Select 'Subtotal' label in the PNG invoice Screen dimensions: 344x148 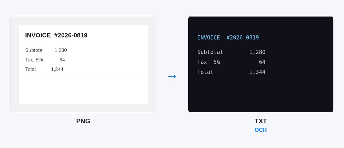pyautogui.click(x=34, y=50)
